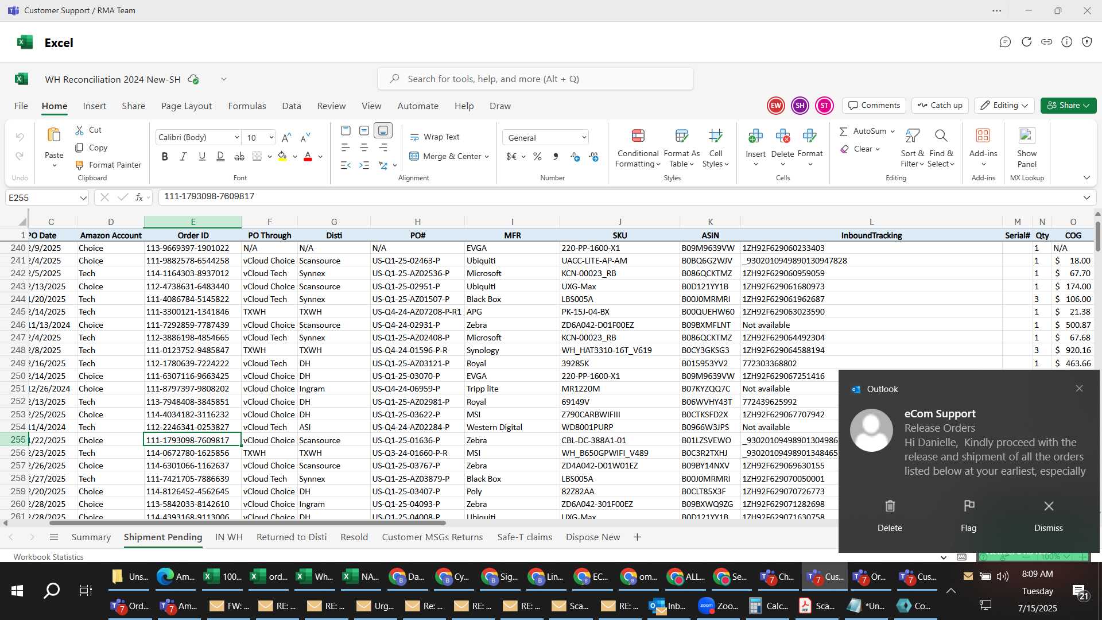This screenshot has width=1102, height=620.
Task: Open the font name dropdown Calibri (Body)
Action: coord(236,137)
